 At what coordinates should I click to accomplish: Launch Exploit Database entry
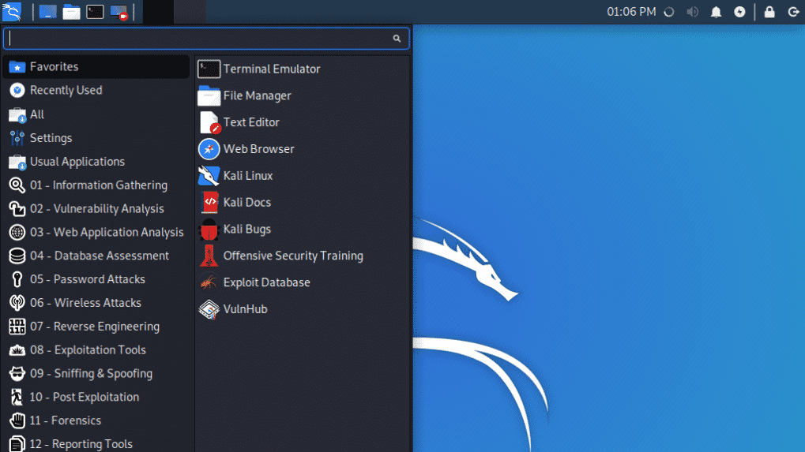(303, 282)
